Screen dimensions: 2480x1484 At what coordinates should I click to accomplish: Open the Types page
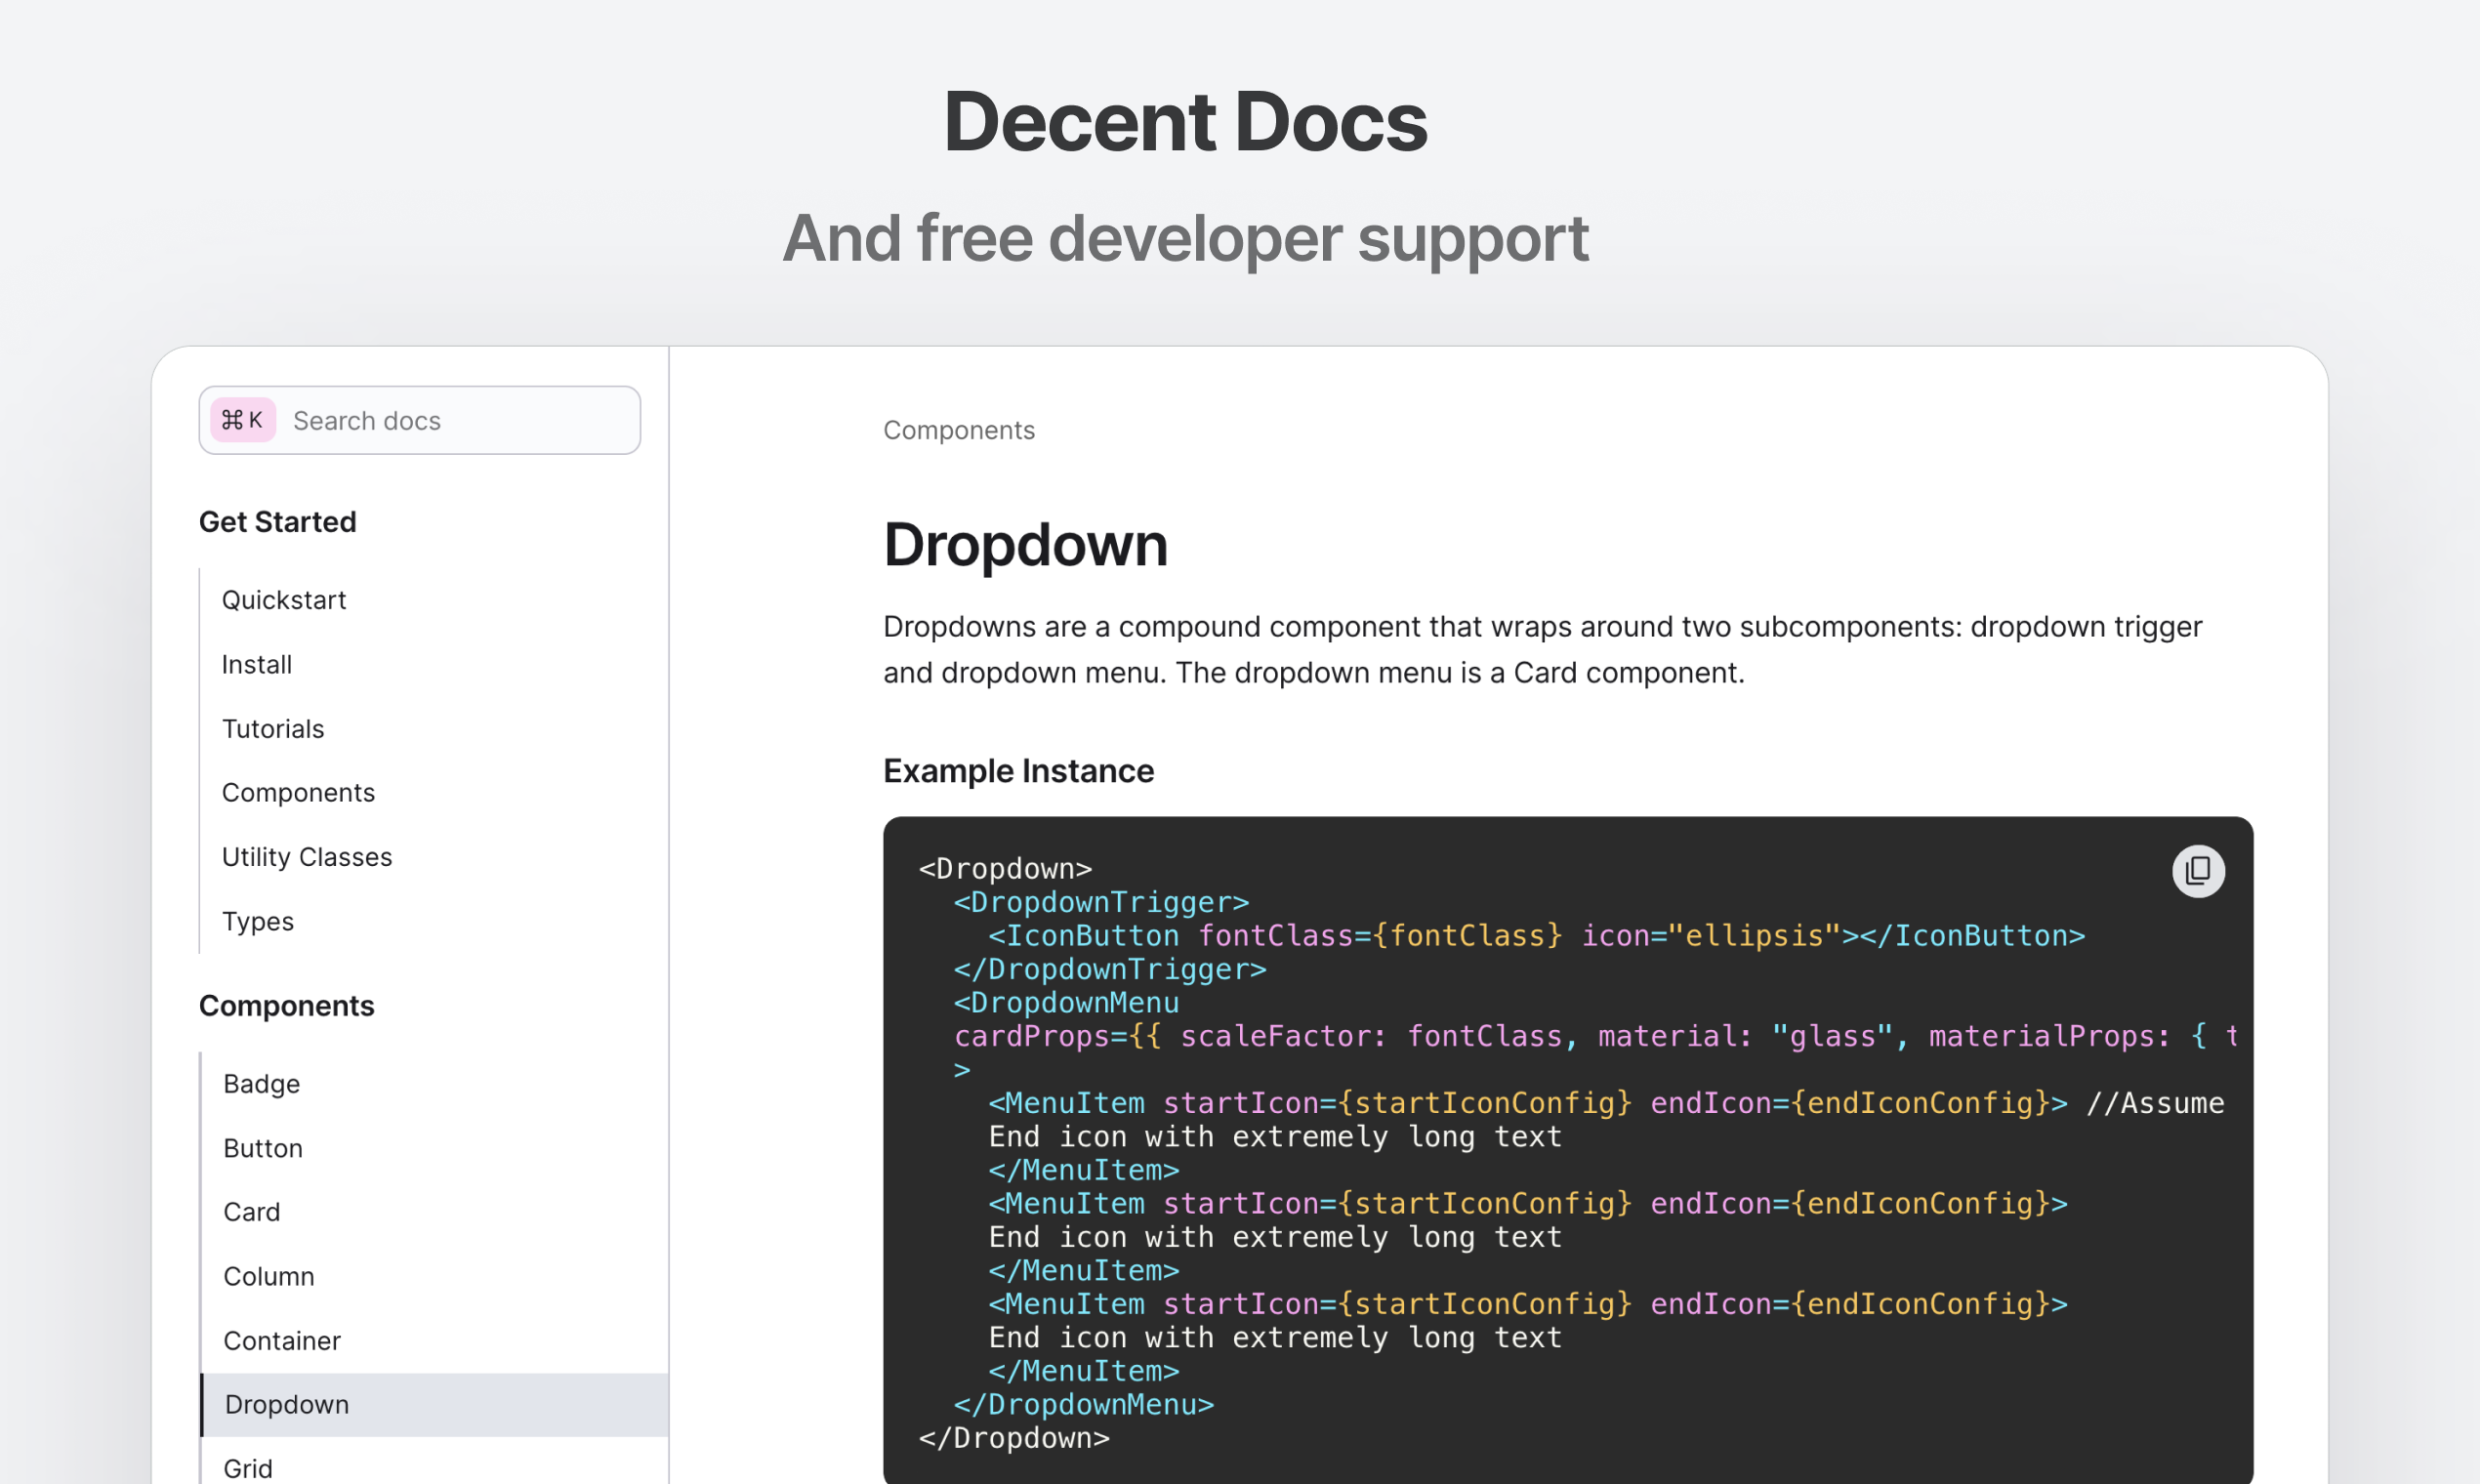(258, 921)
